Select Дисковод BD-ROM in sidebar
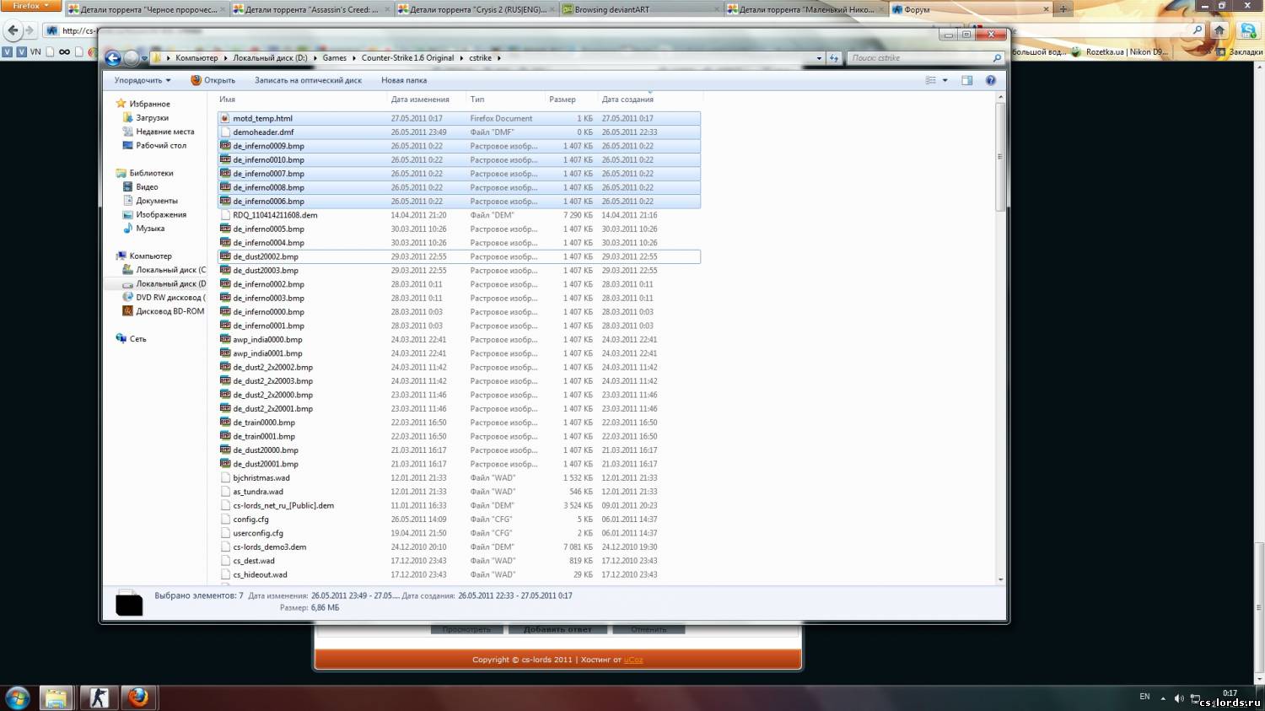This screenshot has width=1265, height=711. [164, 311]
